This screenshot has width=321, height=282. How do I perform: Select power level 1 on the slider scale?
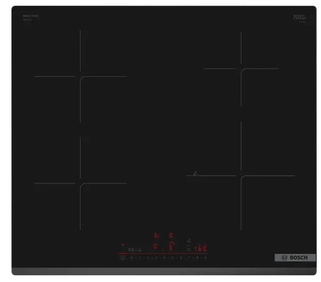140,258
